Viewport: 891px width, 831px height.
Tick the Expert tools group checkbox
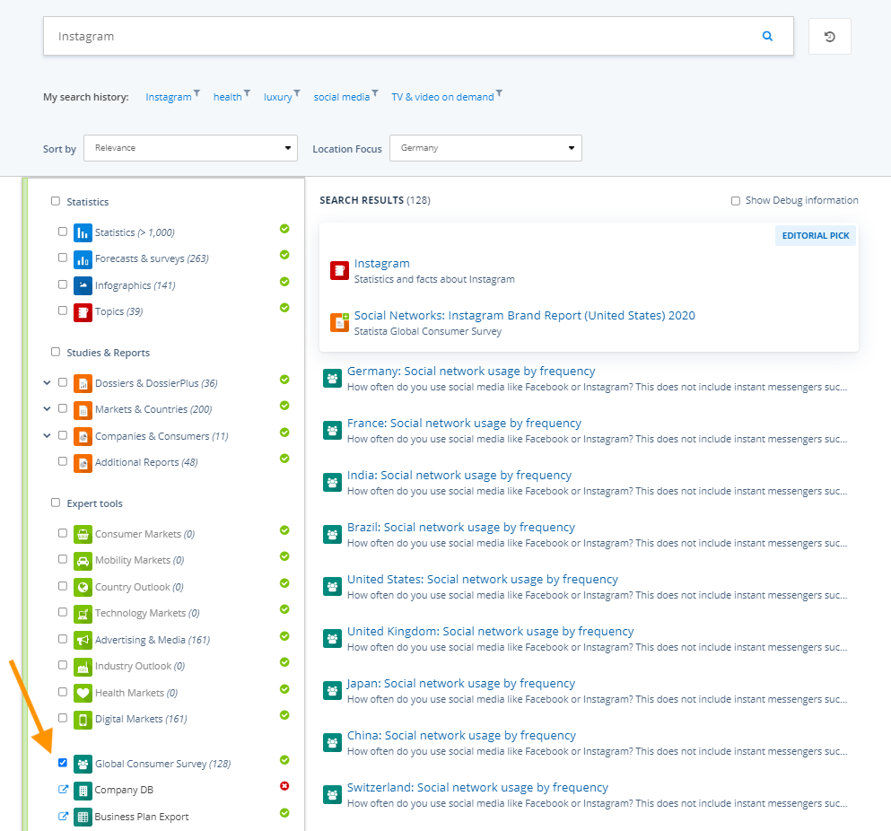(55, 503)
